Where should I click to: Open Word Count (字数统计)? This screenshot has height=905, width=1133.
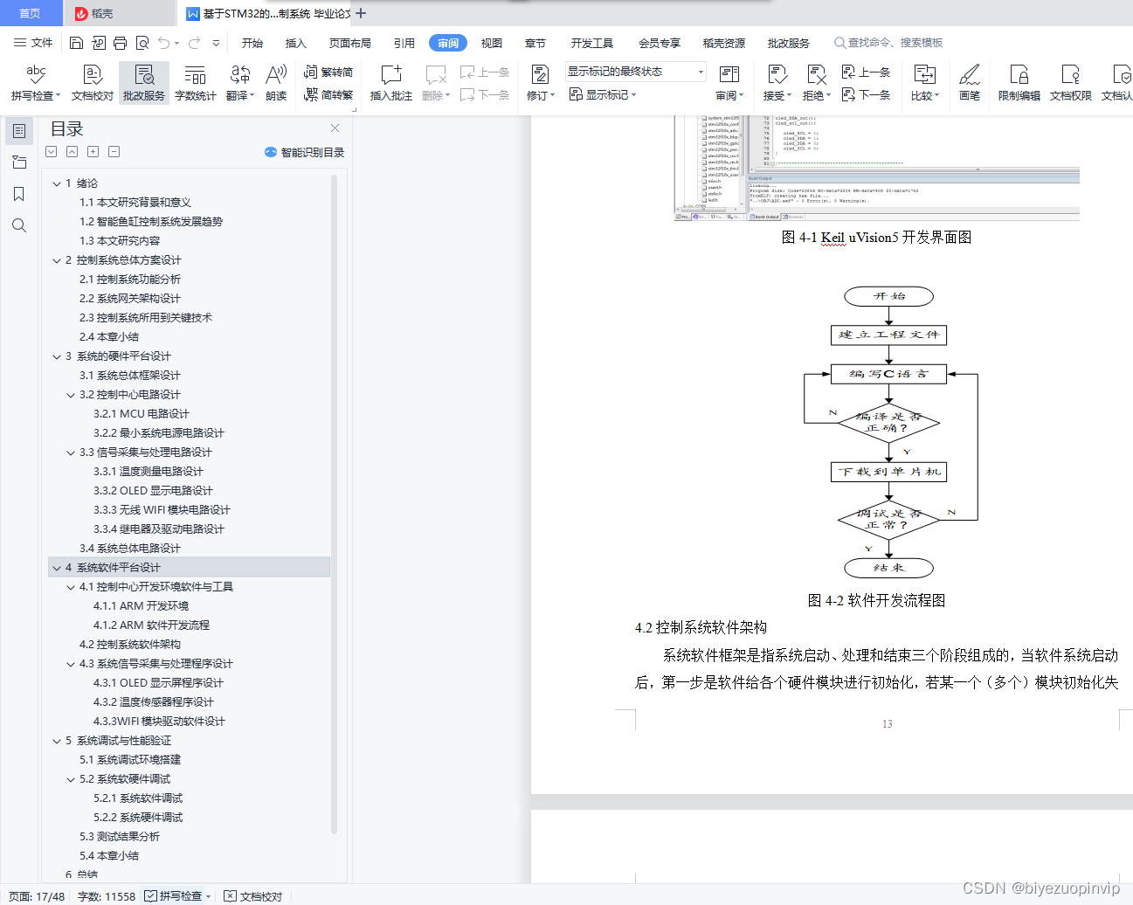point(196,83)
